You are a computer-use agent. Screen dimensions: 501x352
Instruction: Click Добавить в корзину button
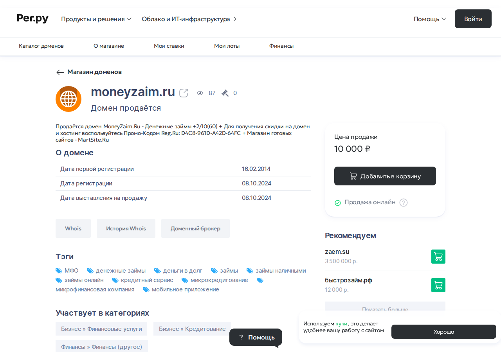(385, 176)
